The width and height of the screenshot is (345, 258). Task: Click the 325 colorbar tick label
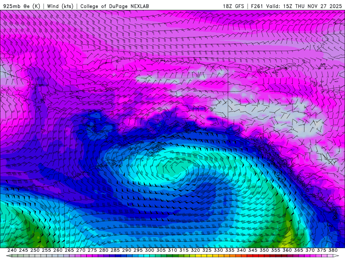207,250
